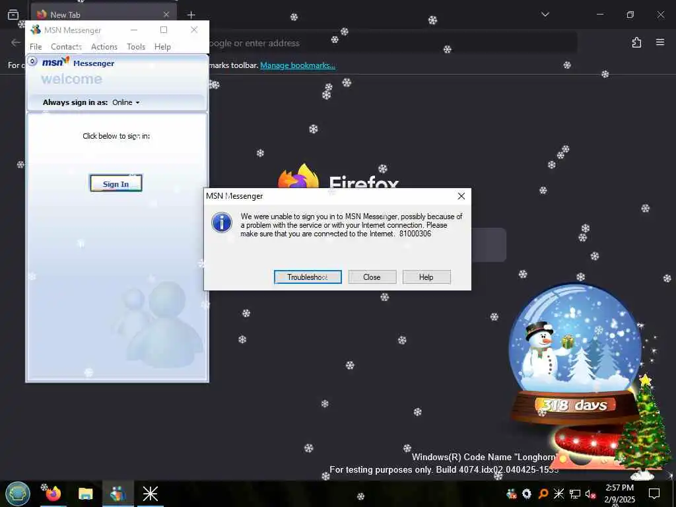Open the File menu in MSN Messenger
This screenshot has width=676, height=507.
point(36,47)
